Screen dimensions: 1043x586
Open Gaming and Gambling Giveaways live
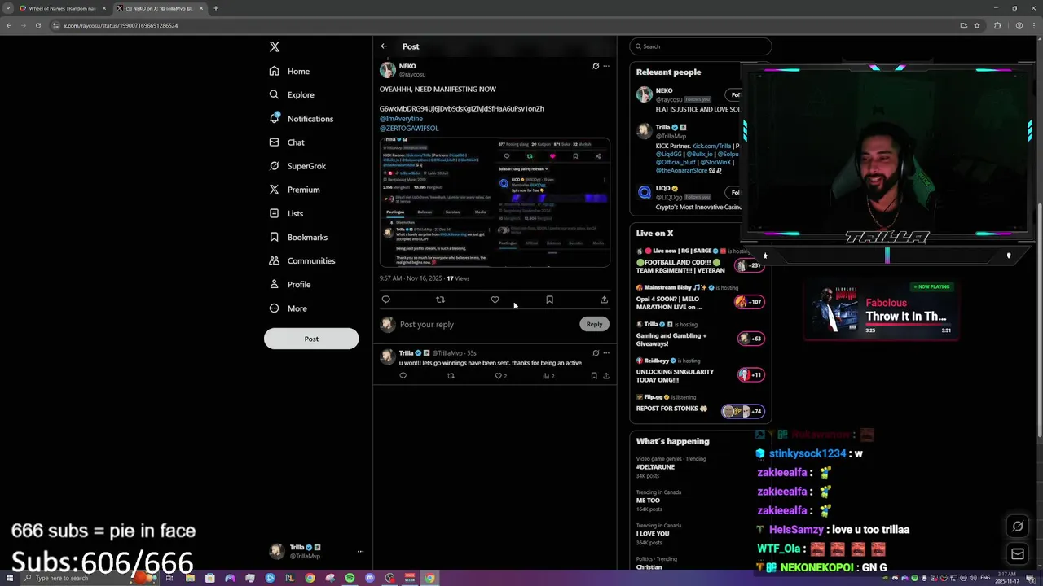pos(700,334)
